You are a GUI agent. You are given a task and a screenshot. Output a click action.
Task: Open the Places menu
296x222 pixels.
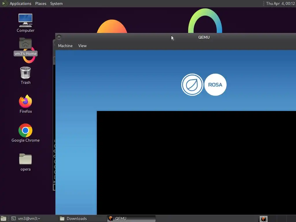(41, 3)
